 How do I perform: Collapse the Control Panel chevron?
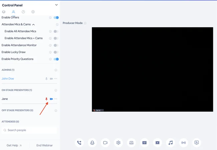tap(56, 5)
